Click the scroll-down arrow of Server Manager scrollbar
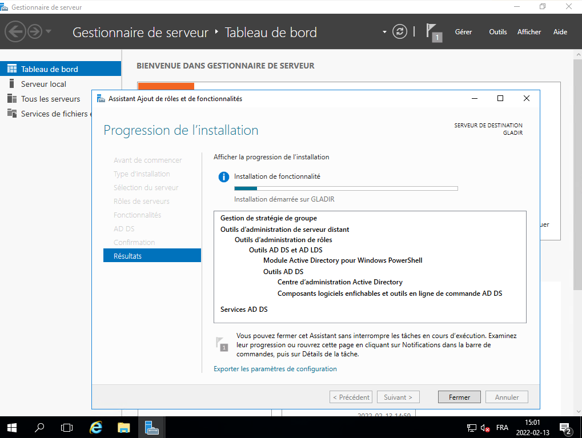The height and width of the screenshot is (438, 582). (578, 411)
